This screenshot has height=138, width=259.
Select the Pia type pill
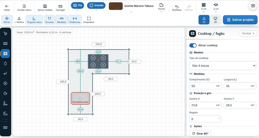coord(77,5)
